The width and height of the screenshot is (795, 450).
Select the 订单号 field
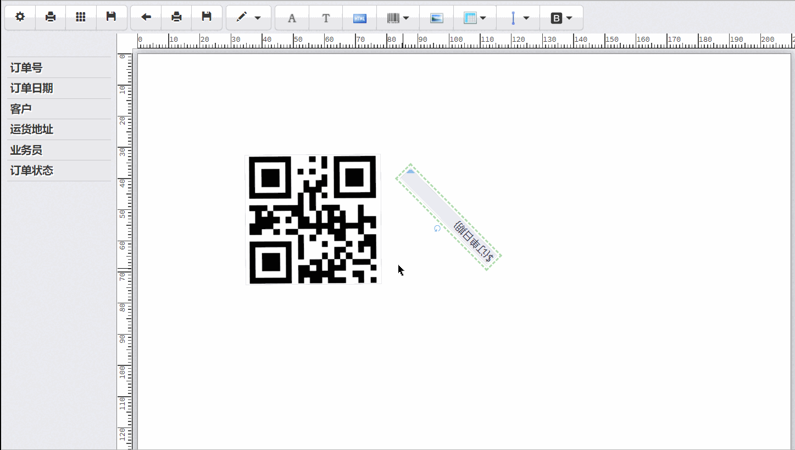(59, 68)
